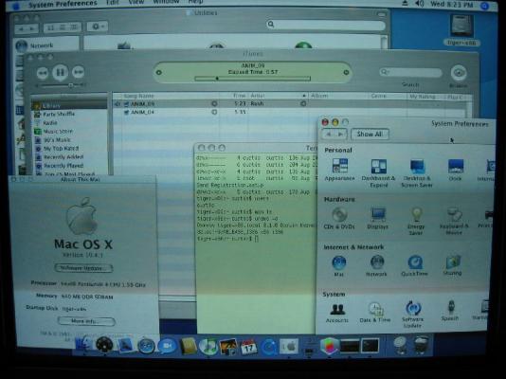Screen dimensions: 506x379
Task: Select Network in Finder sidebar
Action: [x=46, y=45]
